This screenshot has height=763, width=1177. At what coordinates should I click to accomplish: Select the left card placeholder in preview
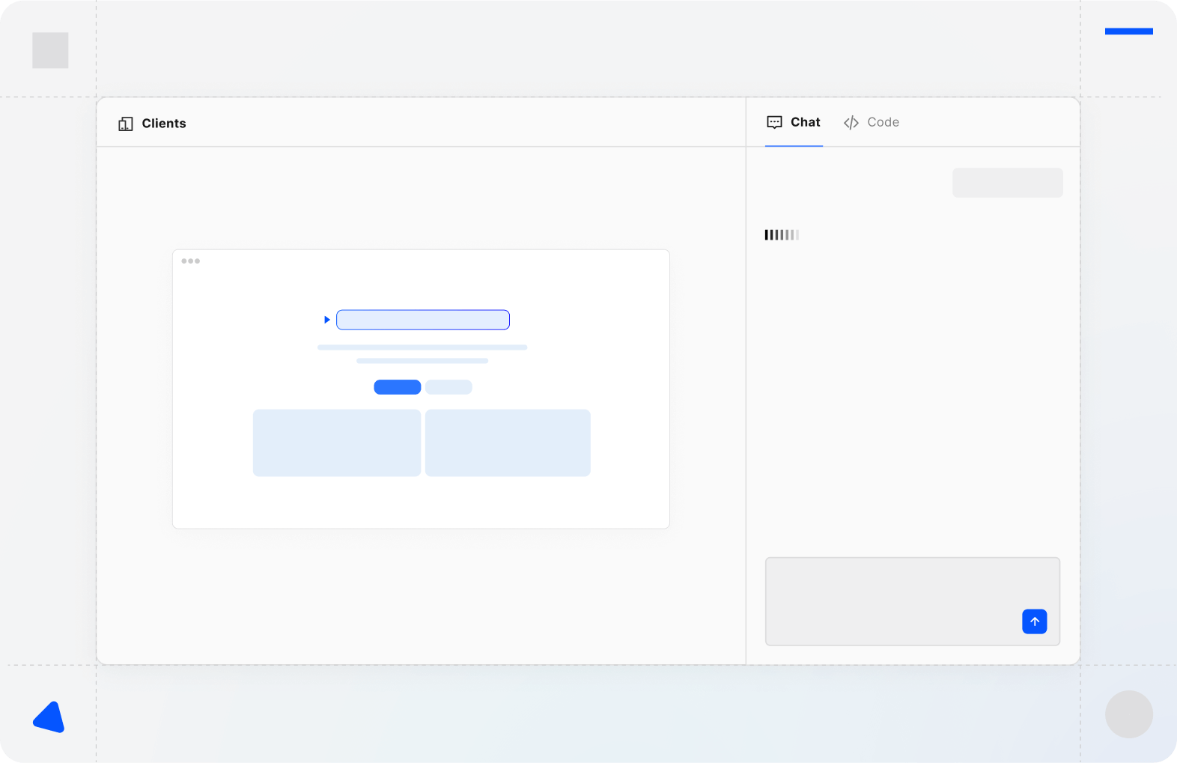[x=336, y=443]
